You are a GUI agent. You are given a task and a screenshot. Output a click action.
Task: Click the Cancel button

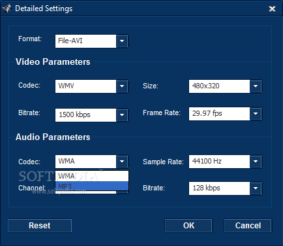[248, 226]
